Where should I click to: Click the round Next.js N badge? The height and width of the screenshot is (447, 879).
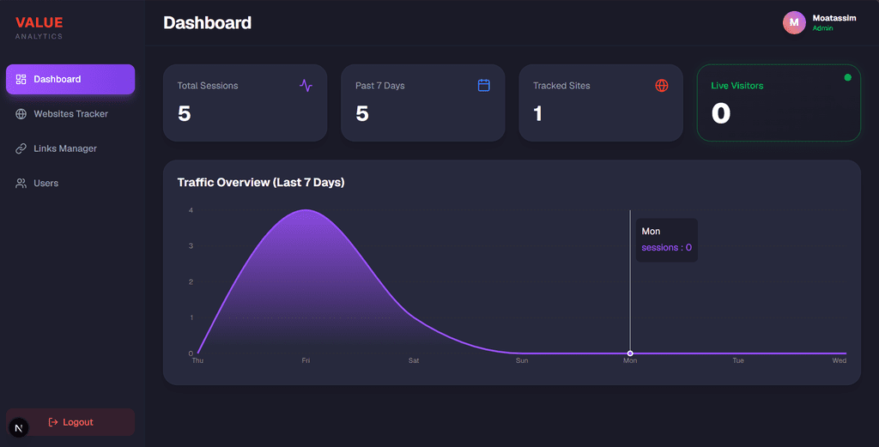click(x=19, y=428)
